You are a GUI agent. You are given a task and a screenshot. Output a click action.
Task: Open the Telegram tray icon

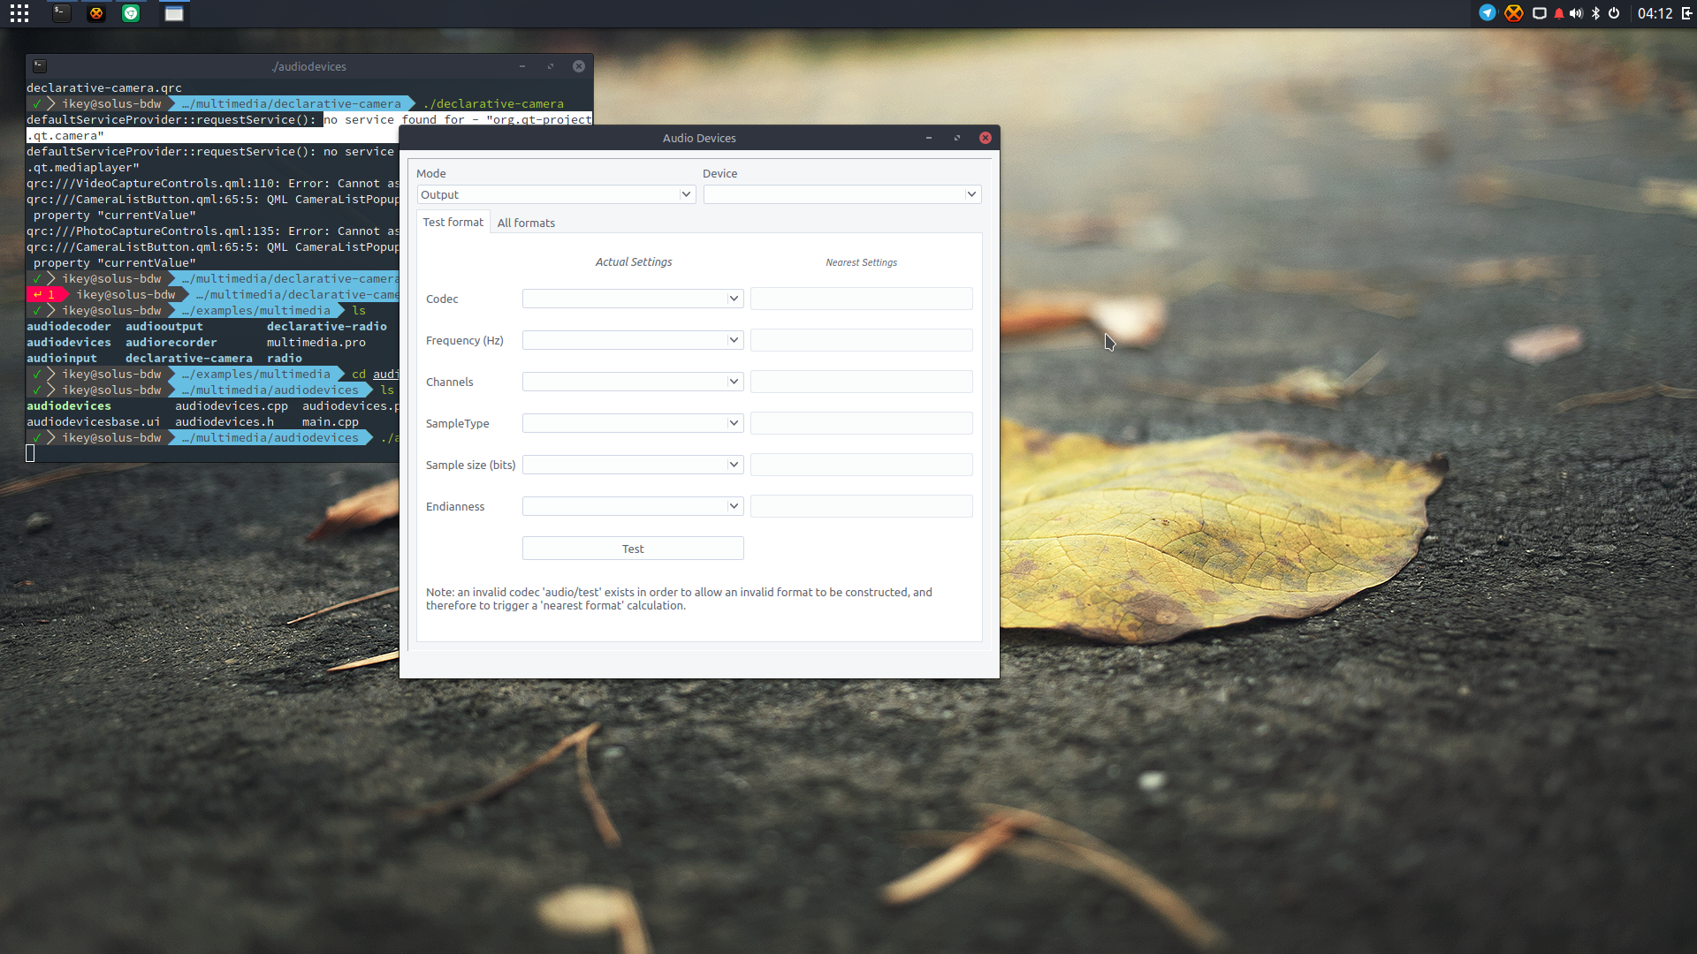(x=1488, y=13)
